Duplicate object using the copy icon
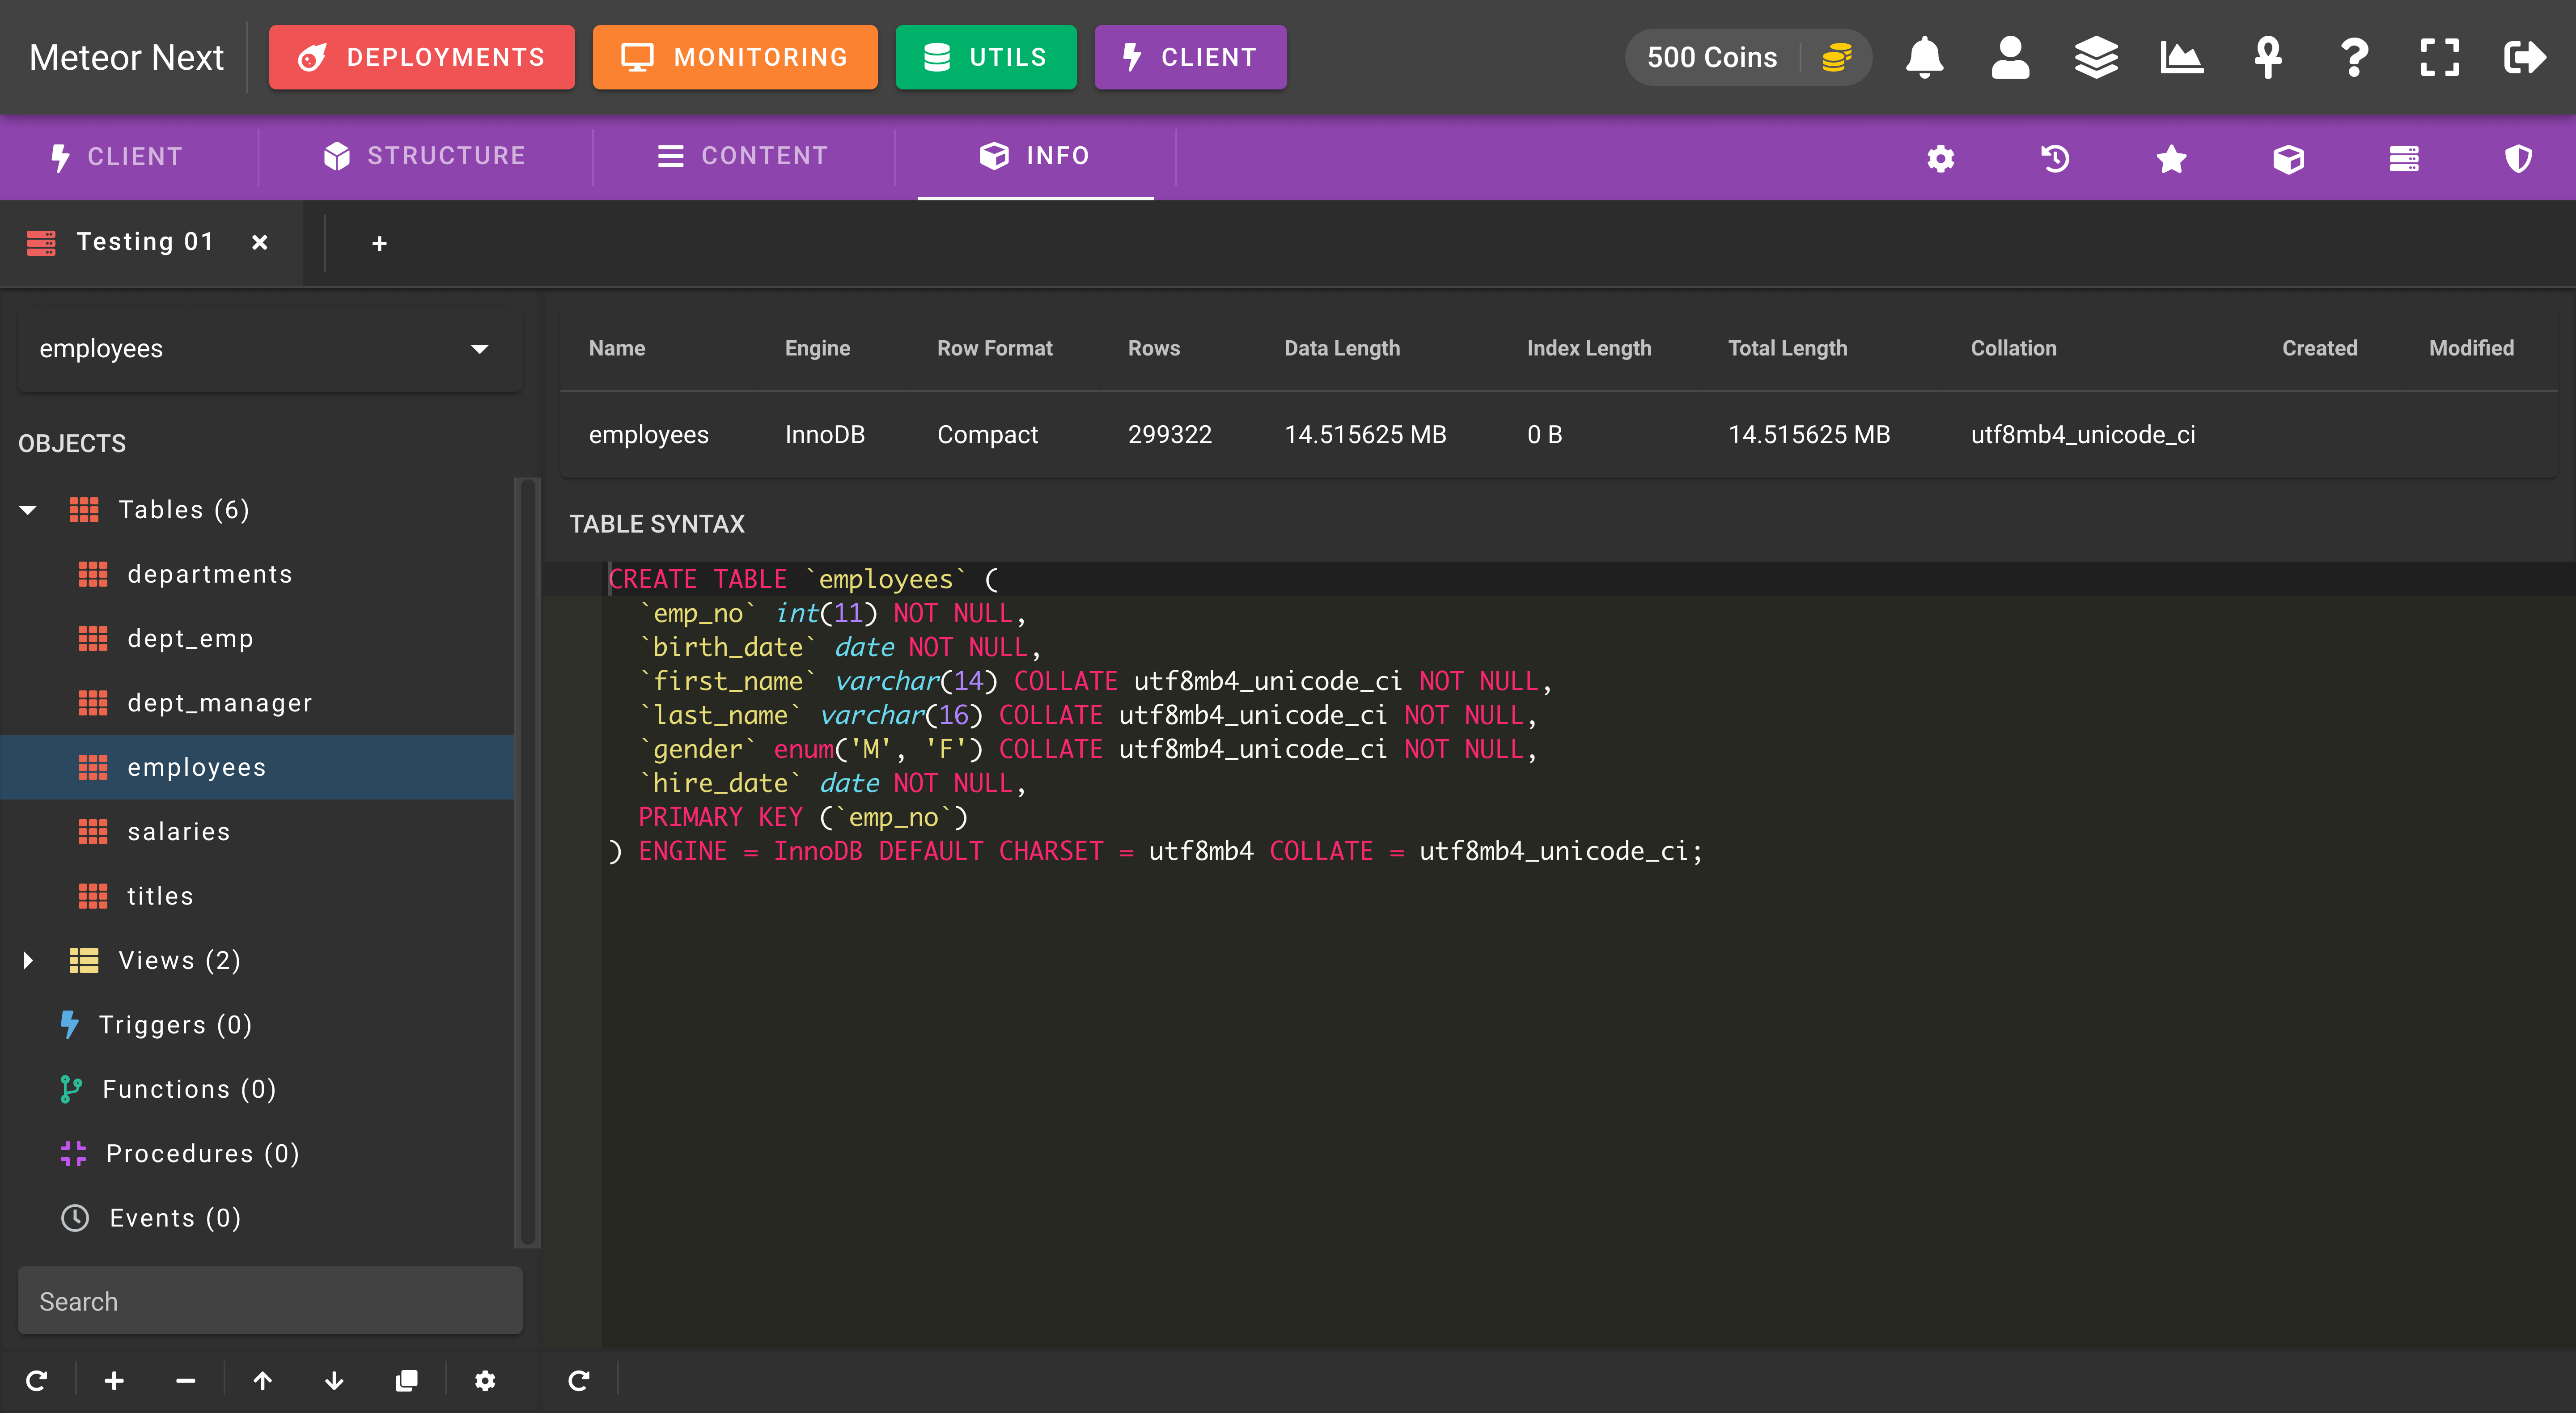Screen dimensions: 2576x1413 406,1381
